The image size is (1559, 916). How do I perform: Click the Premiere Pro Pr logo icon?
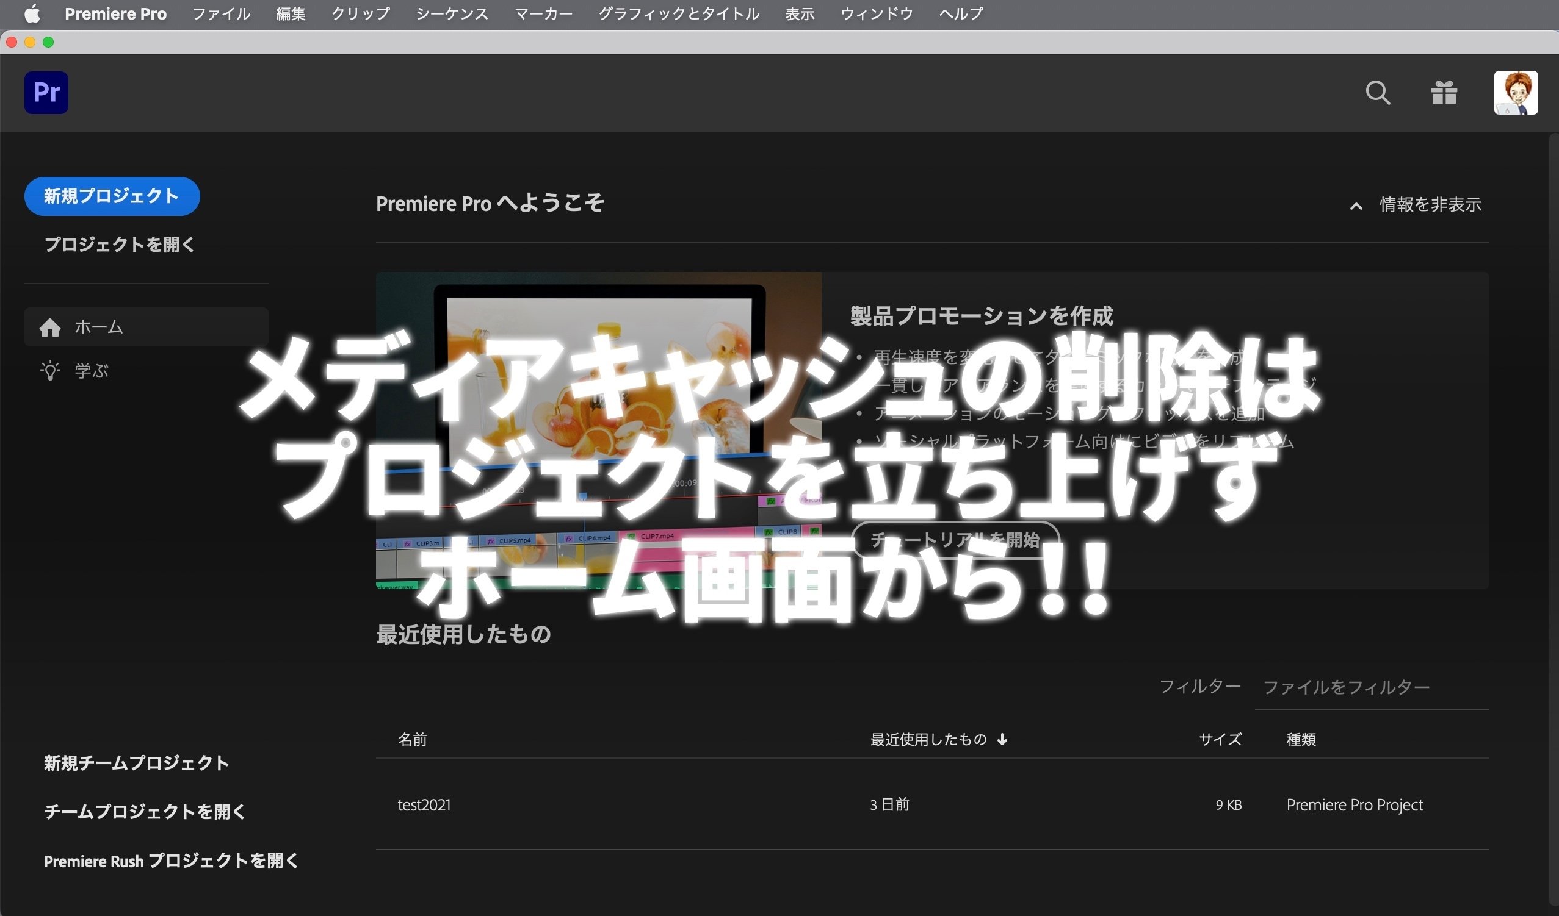coord(46,92)
